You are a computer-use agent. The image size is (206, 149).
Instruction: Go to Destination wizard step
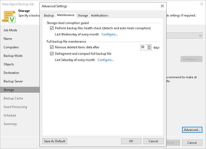tap(11, 73)
